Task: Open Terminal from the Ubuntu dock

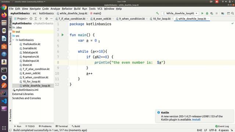Action: 4,70
